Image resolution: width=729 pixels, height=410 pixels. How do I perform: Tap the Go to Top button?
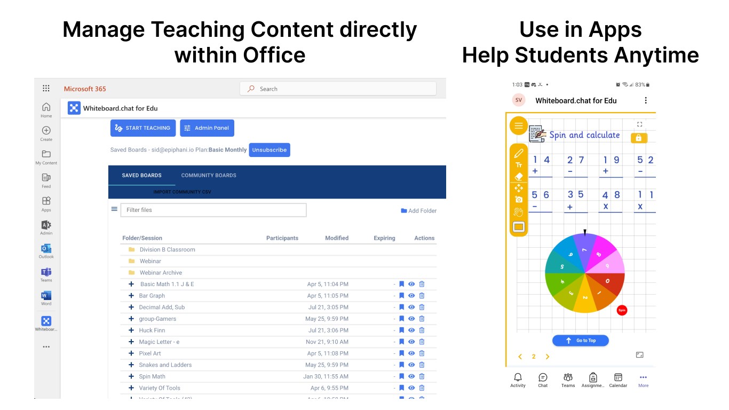click(x=580, y=341)
